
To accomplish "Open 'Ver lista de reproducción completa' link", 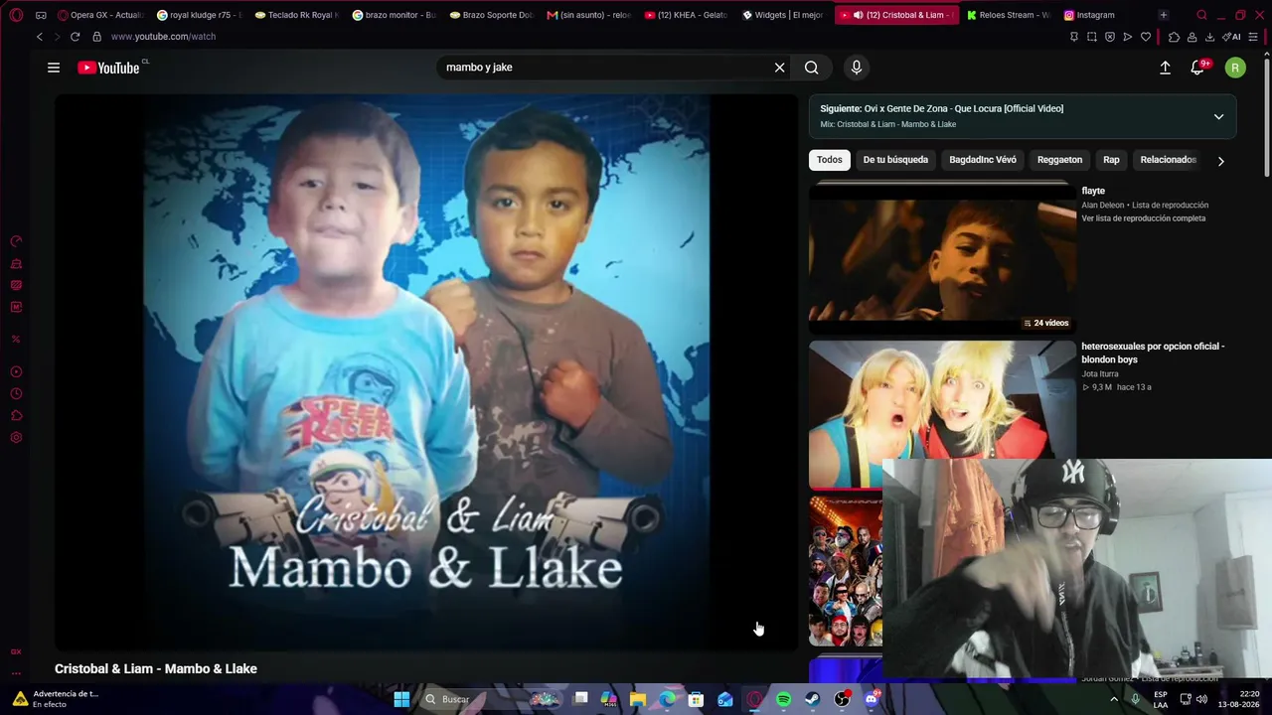I will click(x=1143, y=218).
